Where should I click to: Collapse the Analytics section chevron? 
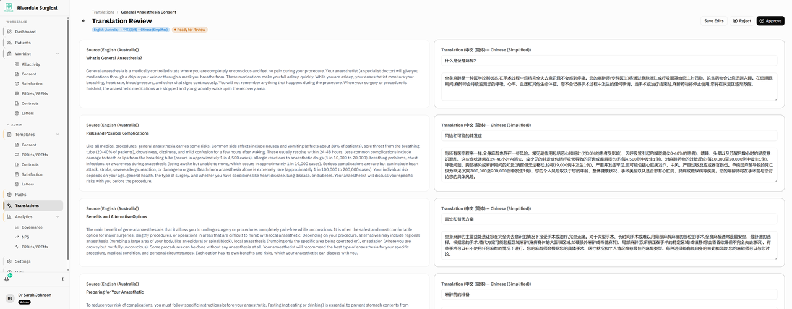tap(58, 217)
